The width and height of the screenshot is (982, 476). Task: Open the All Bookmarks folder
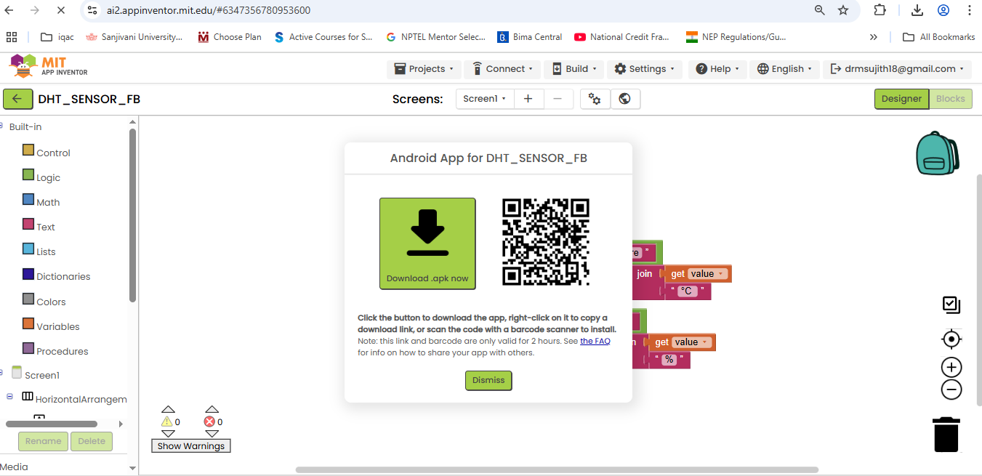pos(938,36)
